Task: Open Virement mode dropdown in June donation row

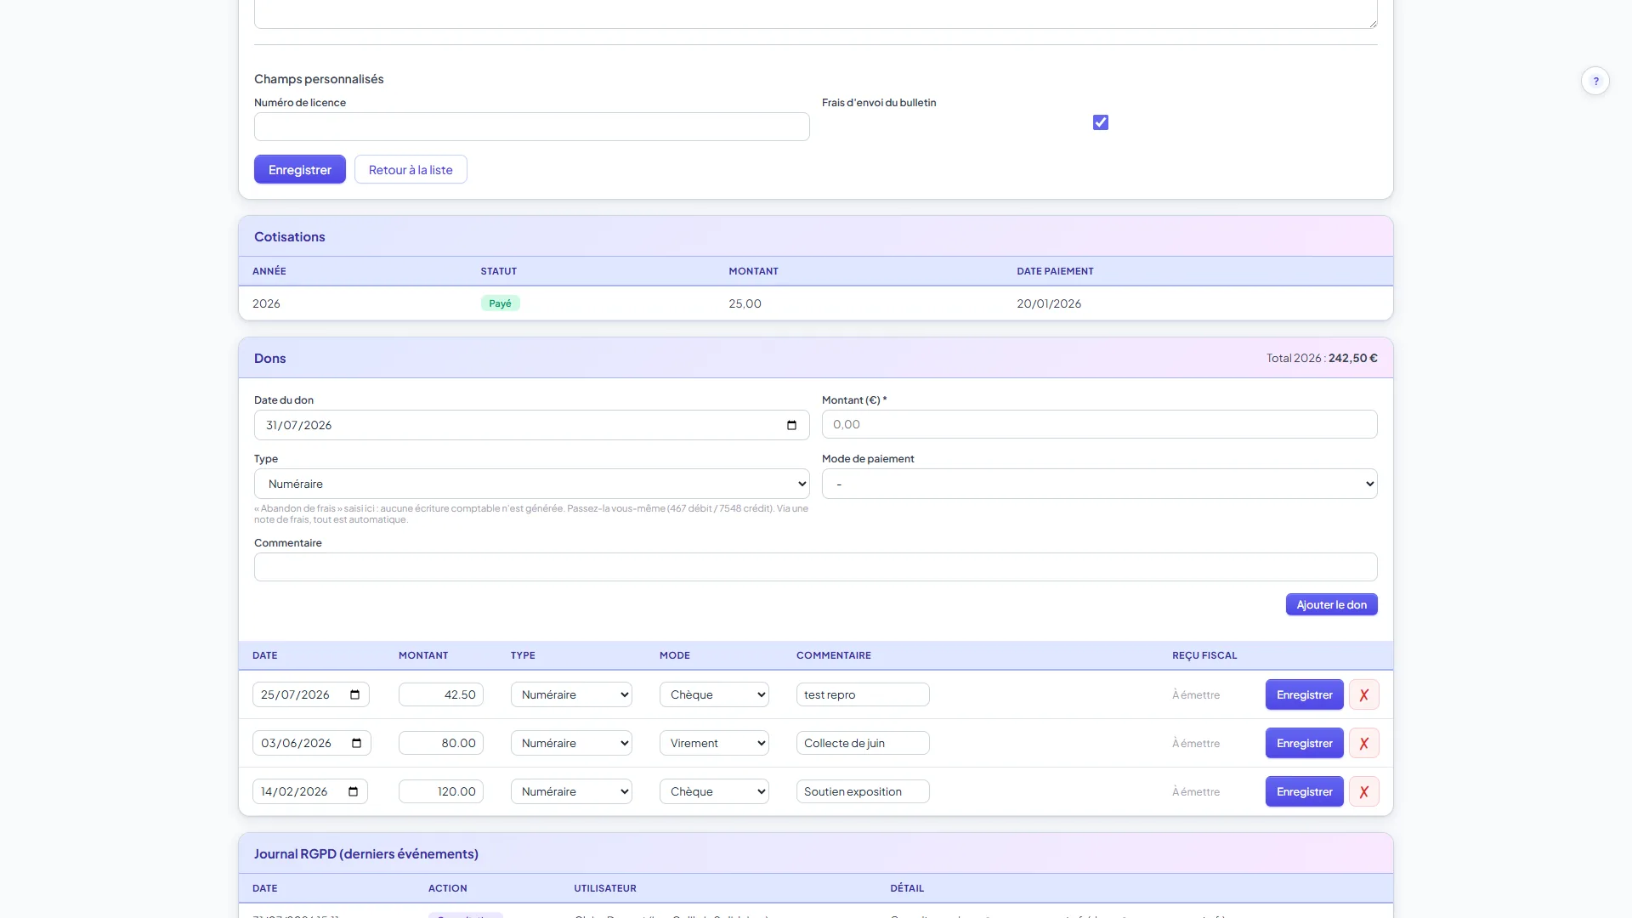Action: click(x=714, y=743)
